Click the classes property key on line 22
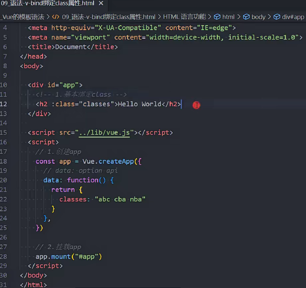 pyautogui.click(x=73, y=199)
